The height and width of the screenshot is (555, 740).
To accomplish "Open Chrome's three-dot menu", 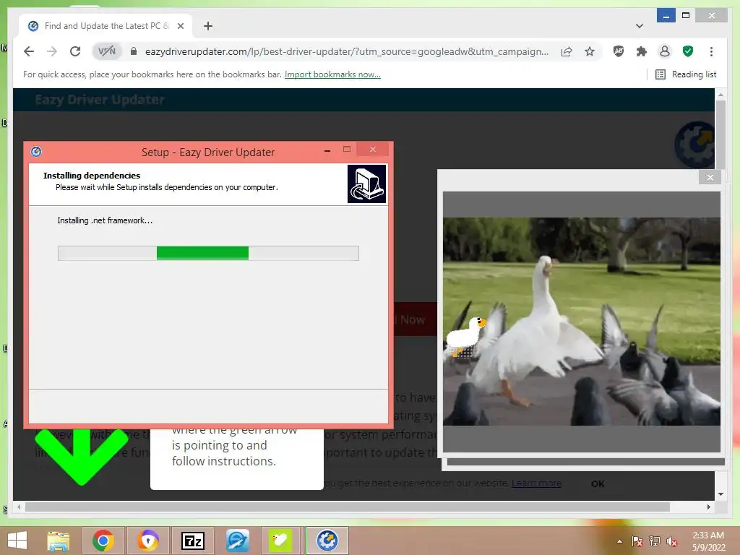I will click(x=711, y=51).
